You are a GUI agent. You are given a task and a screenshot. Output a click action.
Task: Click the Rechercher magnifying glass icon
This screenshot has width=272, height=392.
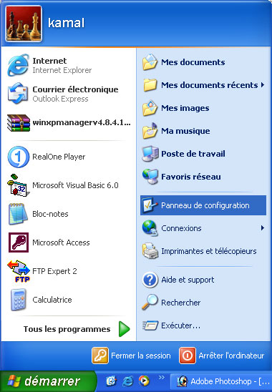pos(150,303)
